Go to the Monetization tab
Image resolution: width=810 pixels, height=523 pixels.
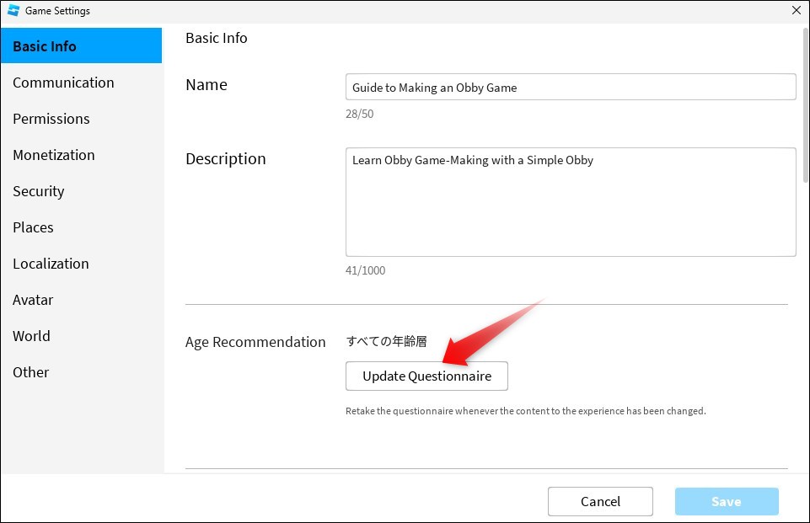coord(81,155)
